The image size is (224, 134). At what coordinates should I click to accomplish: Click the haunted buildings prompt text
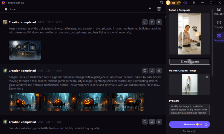pos(85,30)
